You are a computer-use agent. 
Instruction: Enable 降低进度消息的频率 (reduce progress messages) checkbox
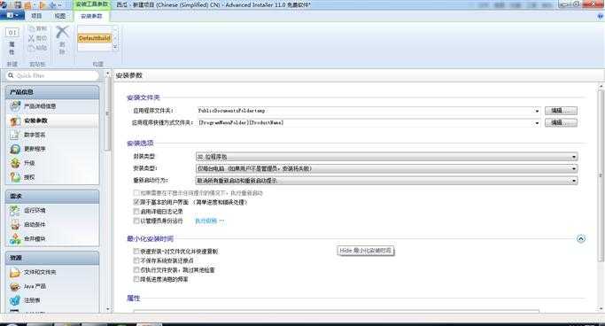point(136,279)
